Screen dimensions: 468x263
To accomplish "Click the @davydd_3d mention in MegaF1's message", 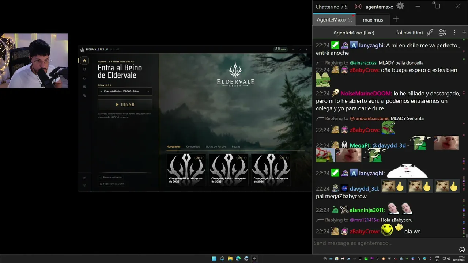I will [x=389, y=145].
